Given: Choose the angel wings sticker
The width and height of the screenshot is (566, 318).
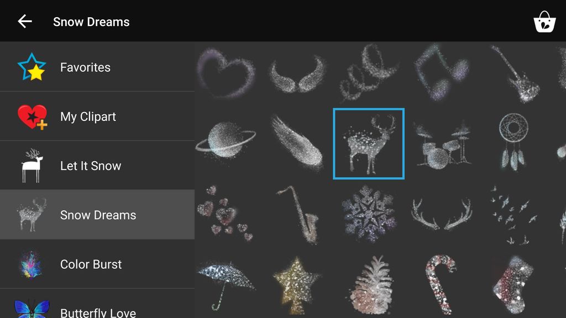Looking at the screenshot, I should pyautogui.click(x=297, y=74).
